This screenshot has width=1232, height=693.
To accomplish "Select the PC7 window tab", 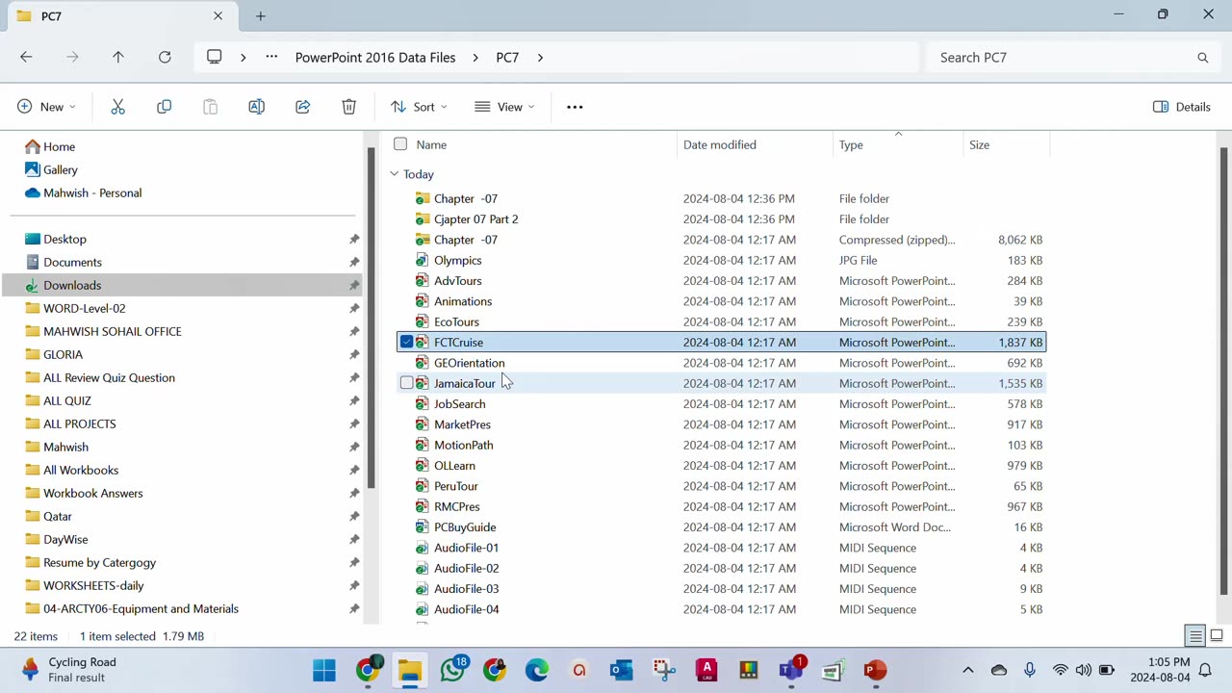I will click(x=120, y=16).
